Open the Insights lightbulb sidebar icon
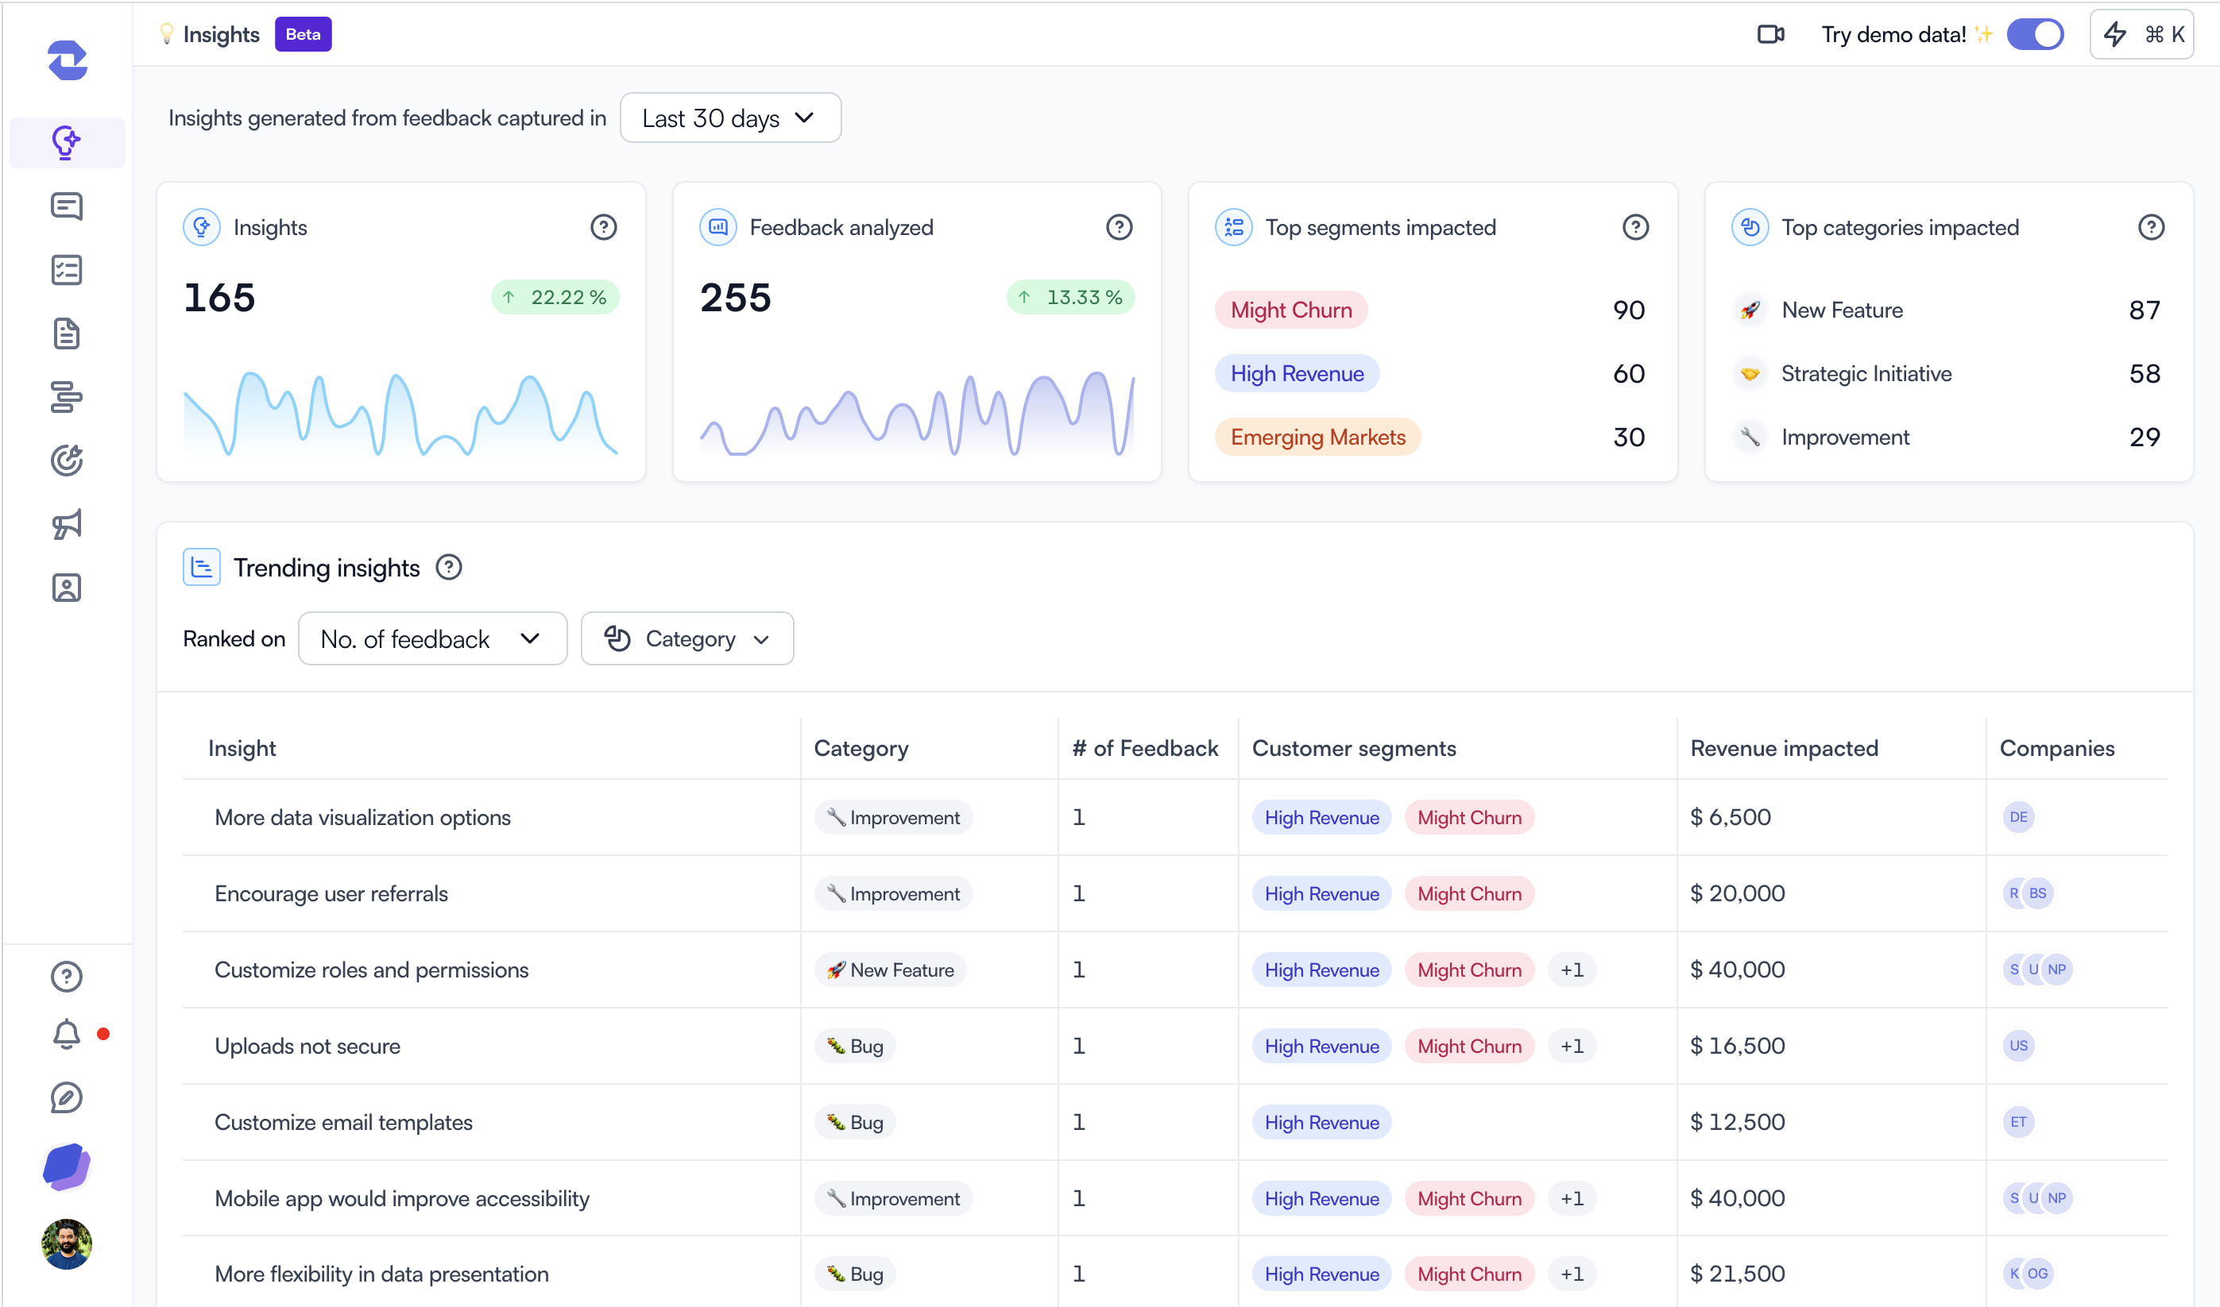The width and height of the screenshot is (2220, 1307). click(x=66, y=142)
